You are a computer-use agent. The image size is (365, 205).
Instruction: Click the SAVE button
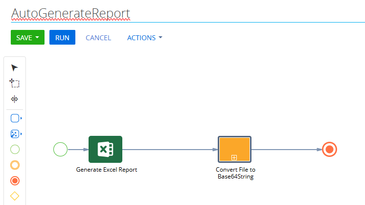pyautogui.click(x=27, y=37)
